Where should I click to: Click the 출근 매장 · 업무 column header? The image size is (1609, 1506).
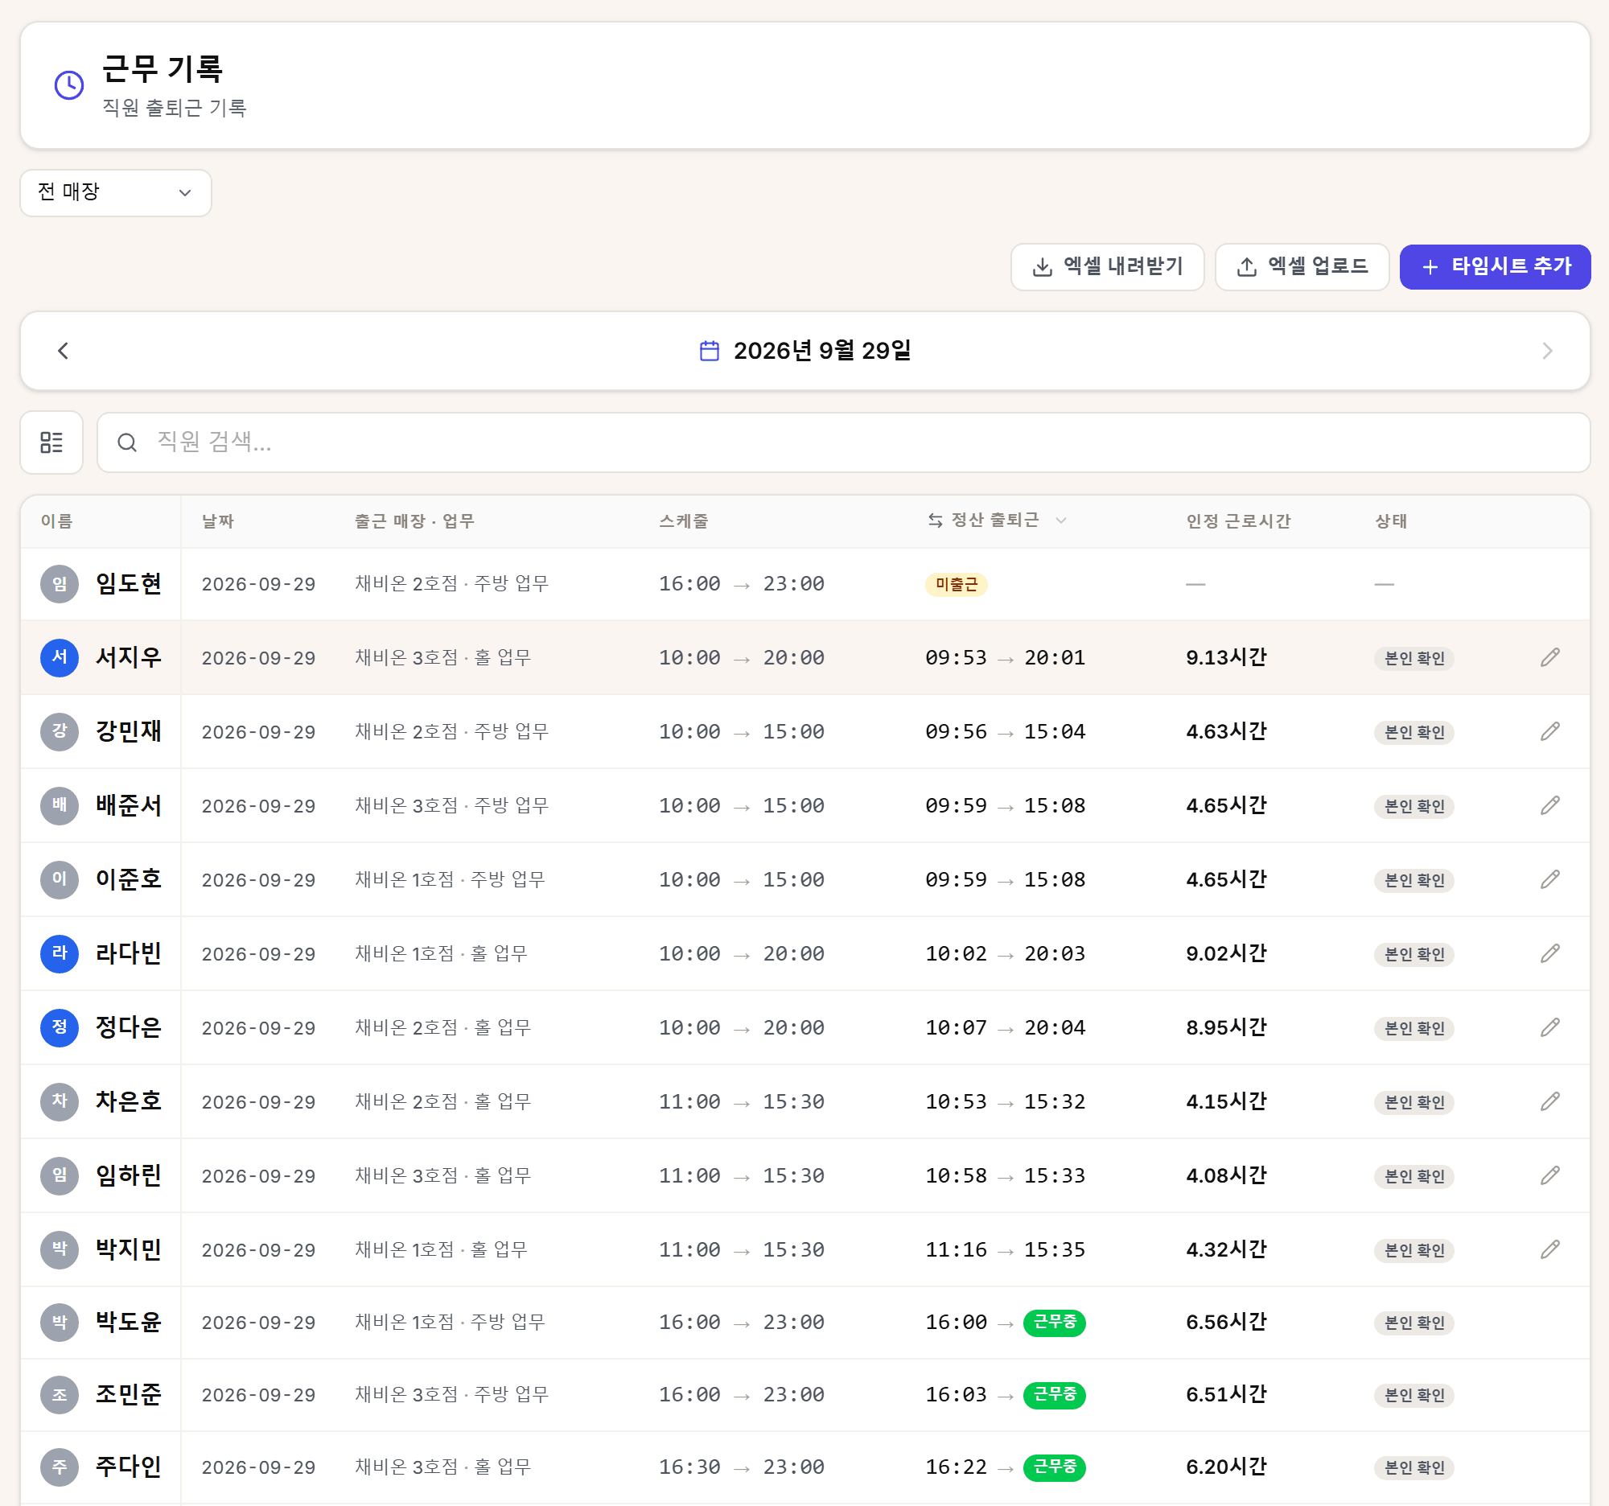pos(414,521)
